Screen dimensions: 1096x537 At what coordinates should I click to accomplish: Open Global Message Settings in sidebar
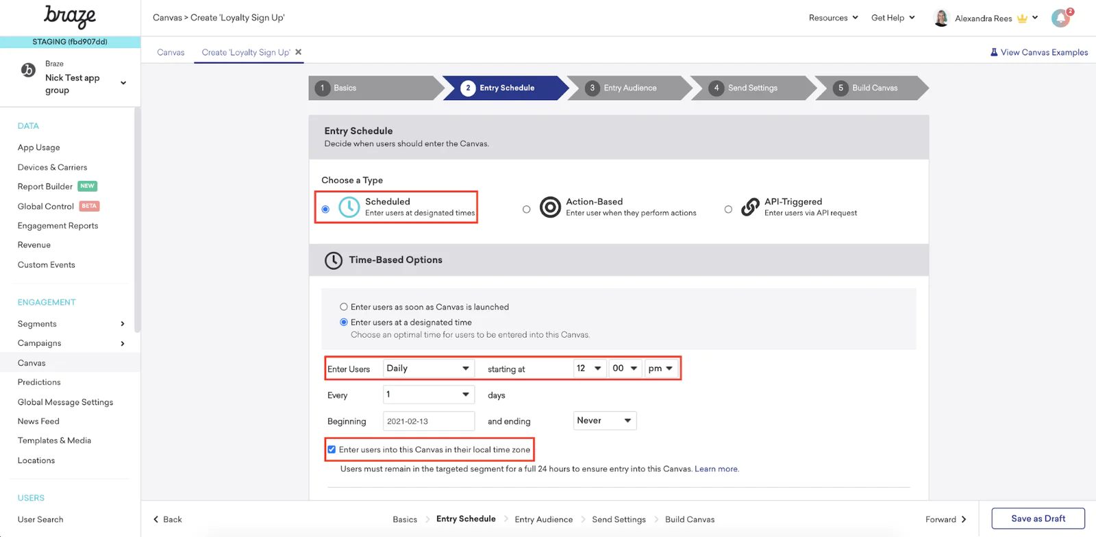tap(66, 402)
